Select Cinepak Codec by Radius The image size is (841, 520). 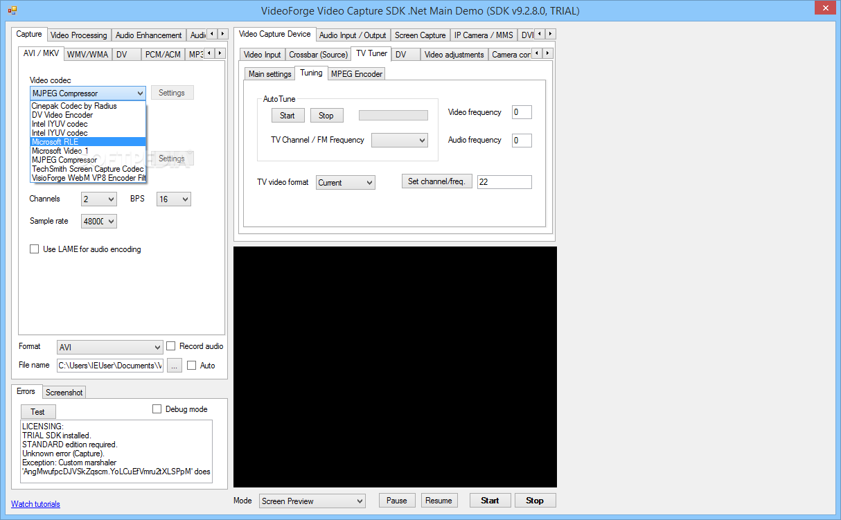point(88,106)
